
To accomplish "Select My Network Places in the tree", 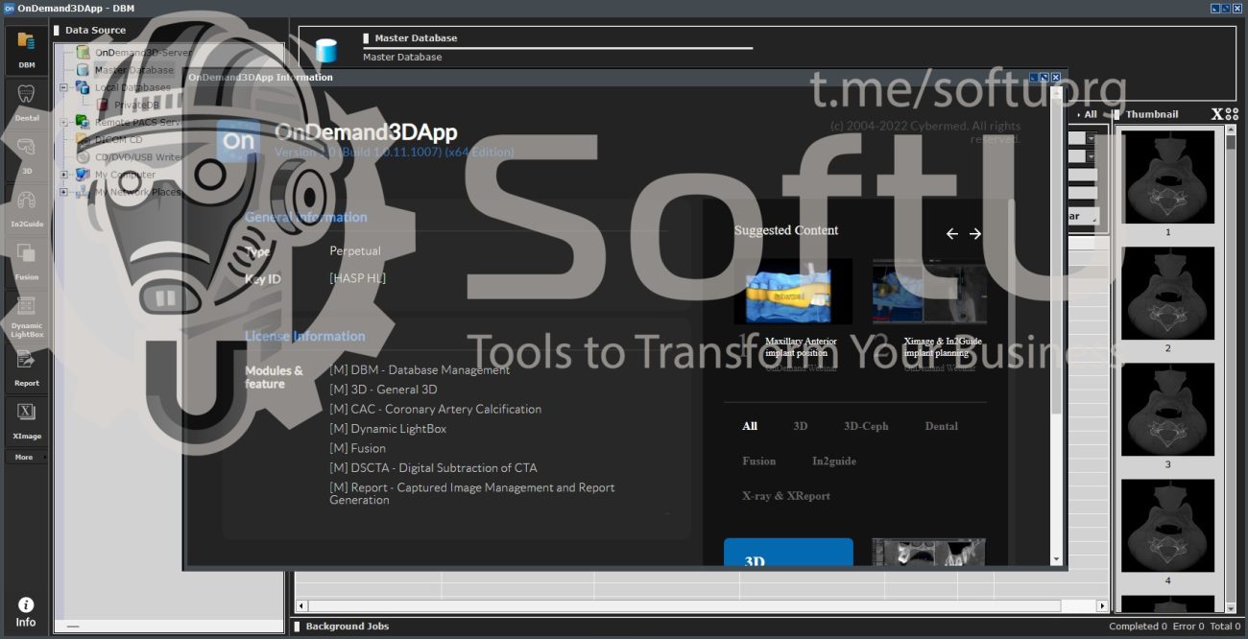I will [x=137, y=192].
